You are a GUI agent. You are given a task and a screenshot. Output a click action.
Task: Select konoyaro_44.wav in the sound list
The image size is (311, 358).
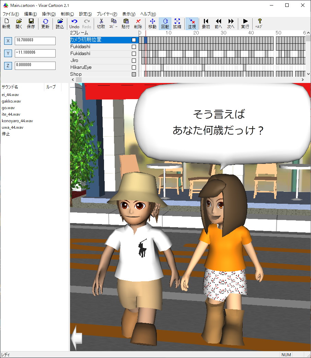coord(17,121)
